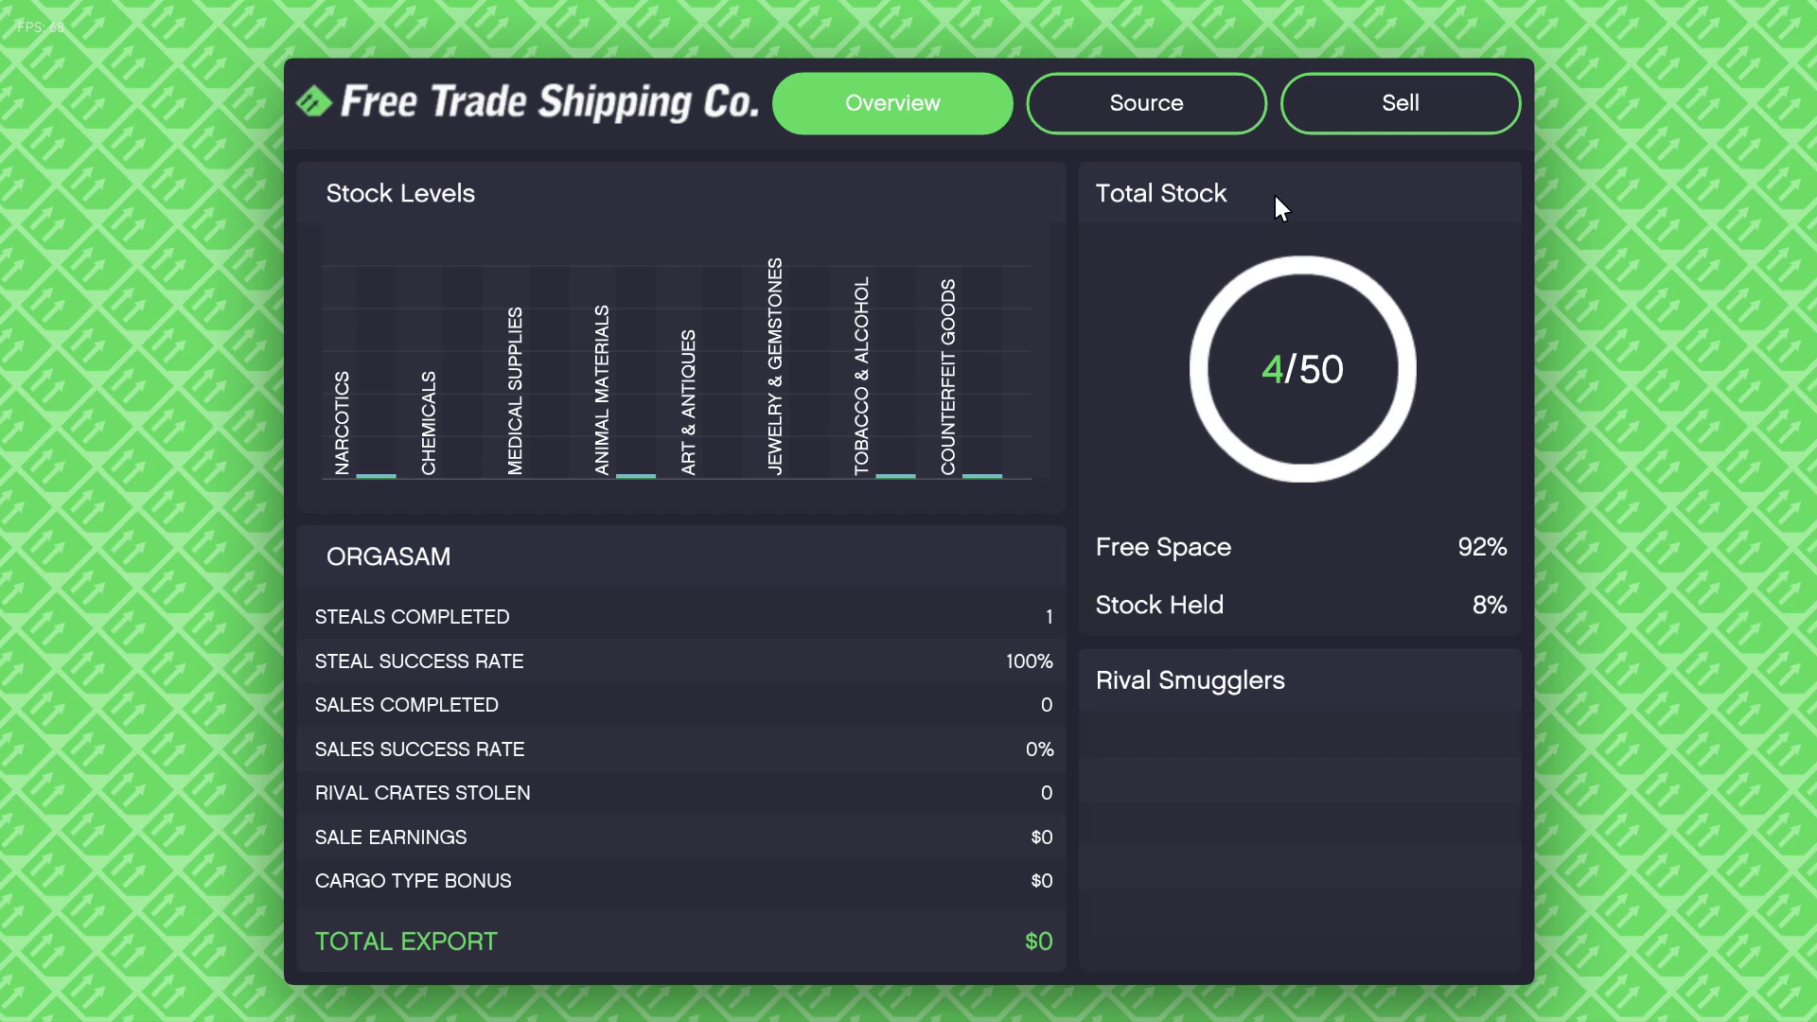
Task: Select the Free Space 92% row
Action: (1300, 547)
